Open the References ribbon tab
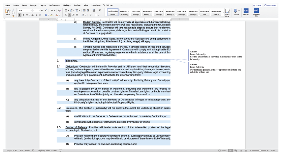 (54, 5)
